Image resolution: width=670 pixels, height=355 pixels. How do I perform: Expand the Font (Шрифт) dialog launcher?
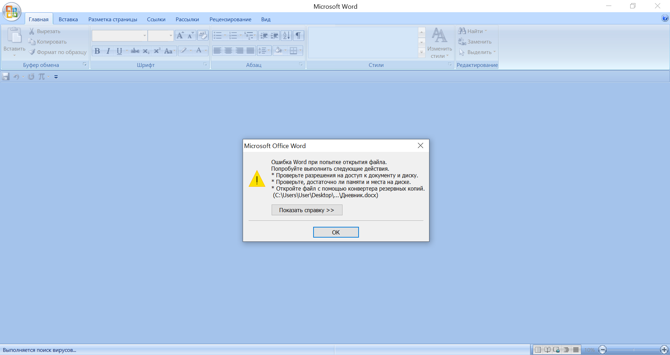(205, 64)
